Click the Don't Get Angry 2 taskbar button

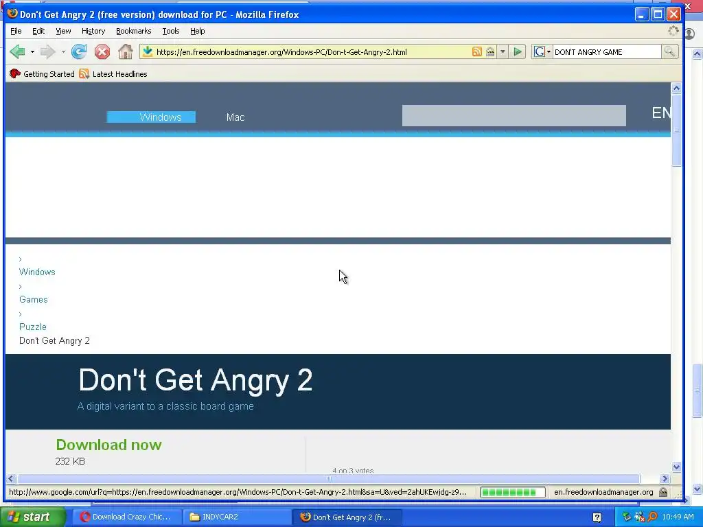coord(347,517)
